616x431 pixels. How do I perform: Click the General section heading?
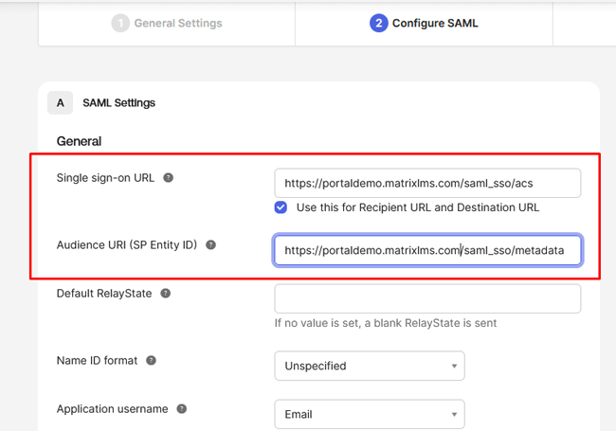[79, 141]
